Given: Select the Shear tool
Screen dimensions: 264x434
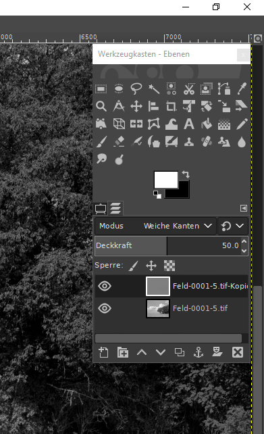Looking at the screenshot, I should [x=242, y=106].
